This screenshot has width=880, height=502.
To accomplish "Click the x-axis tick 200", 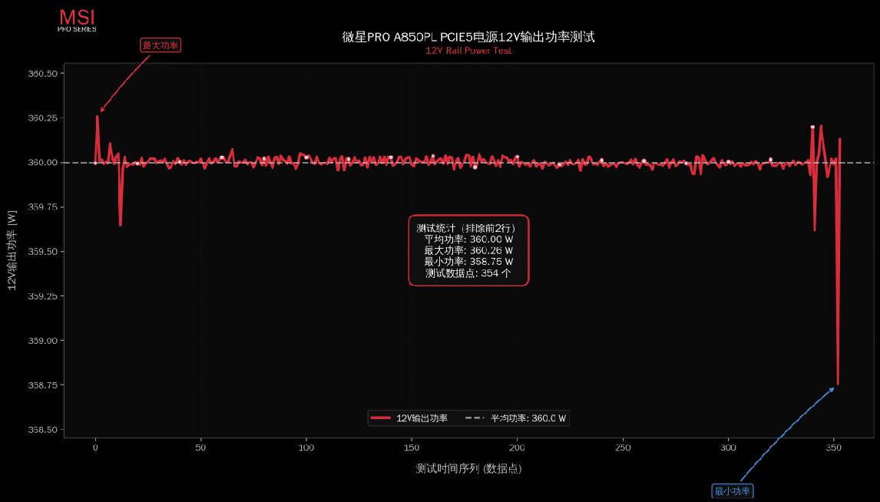I will click(x=518, y=448).
